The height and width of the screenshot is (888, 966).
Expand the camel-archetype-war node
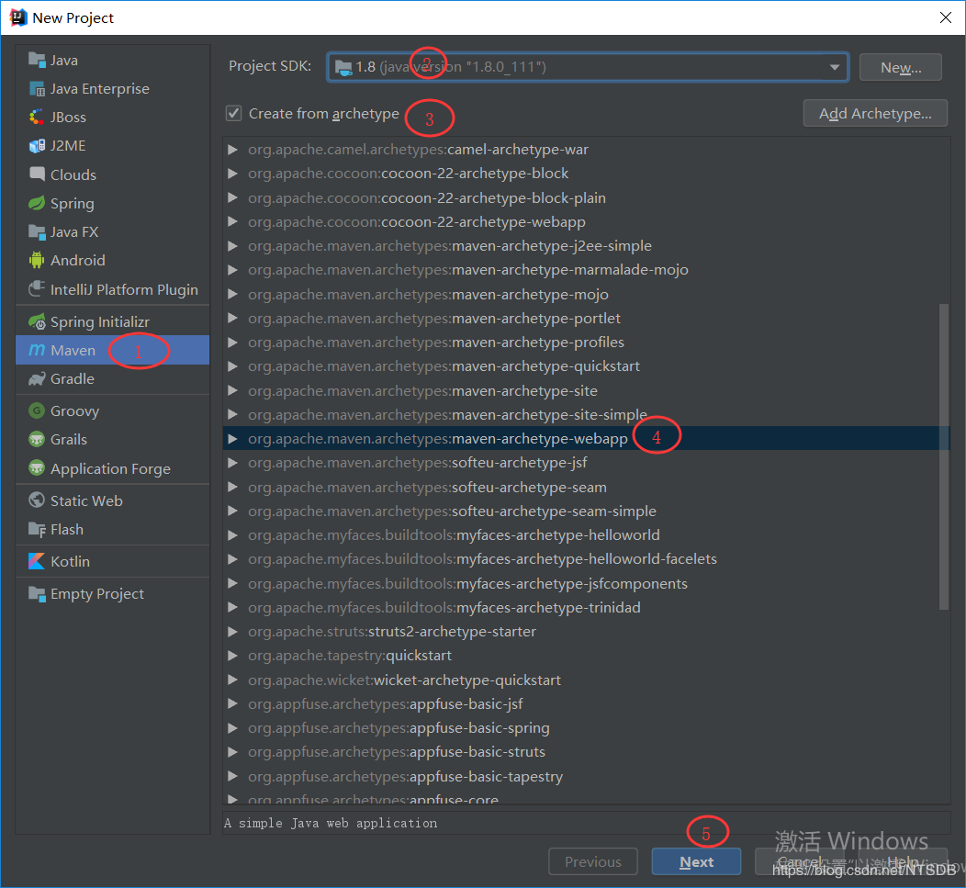[x=232, y=149]
